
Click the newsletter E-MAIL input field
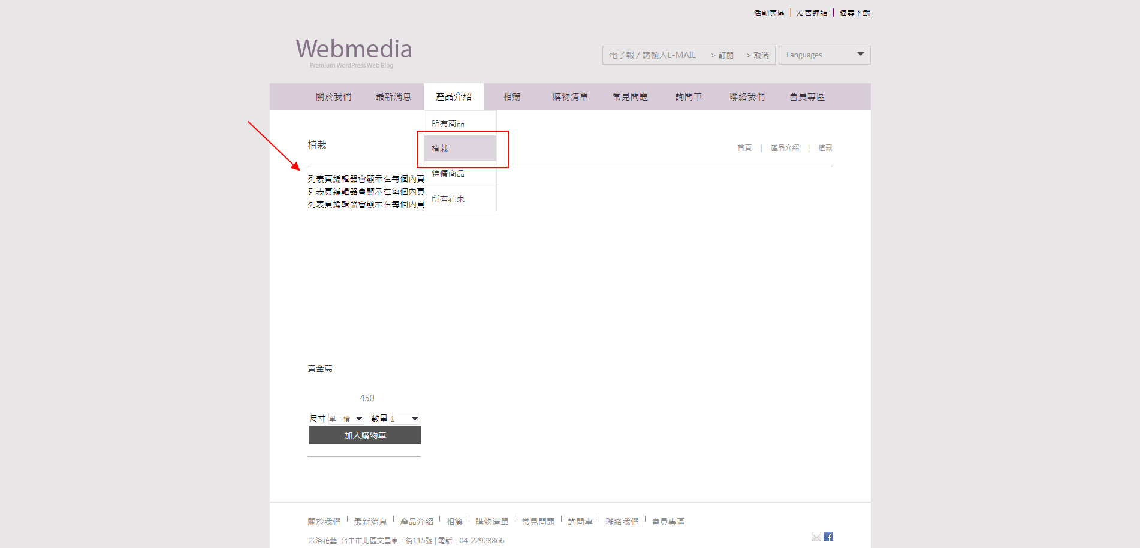(x=653, y=55)
